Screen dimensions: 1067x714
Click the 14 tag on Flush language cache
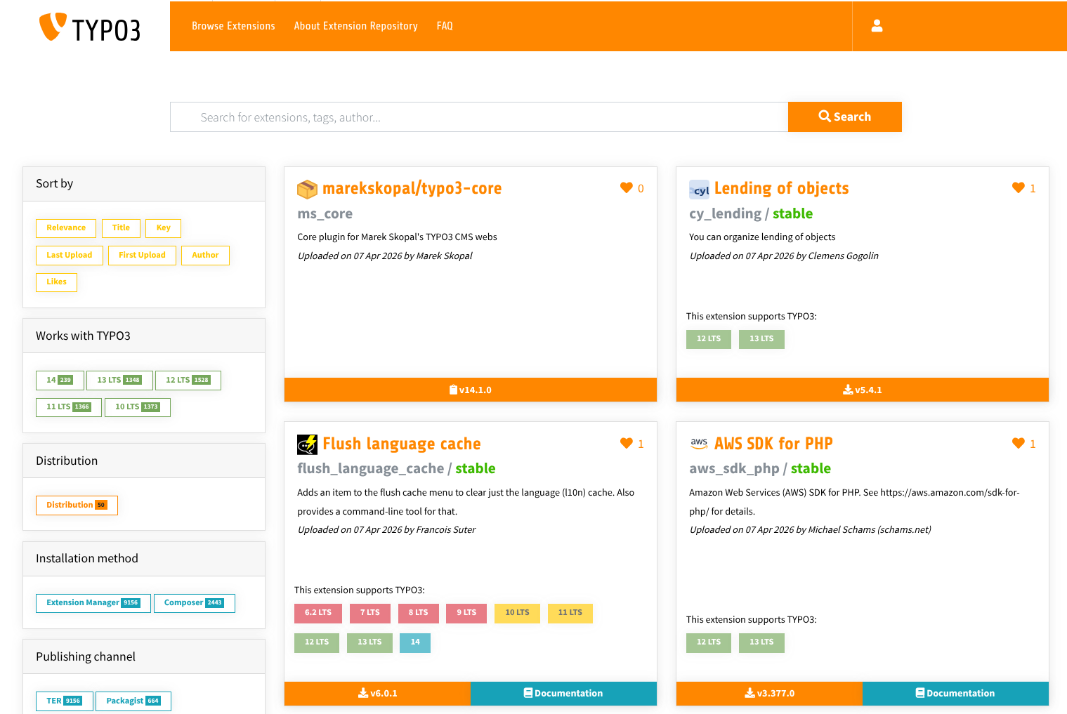[415, 643]
